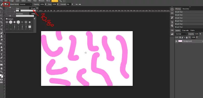
Task: Click the brush Hardness slider
Action: click(x=26, y=16)
